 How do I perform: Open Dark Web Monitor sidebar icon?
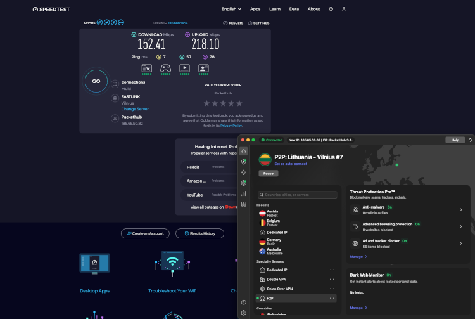(x=244, y=183)
